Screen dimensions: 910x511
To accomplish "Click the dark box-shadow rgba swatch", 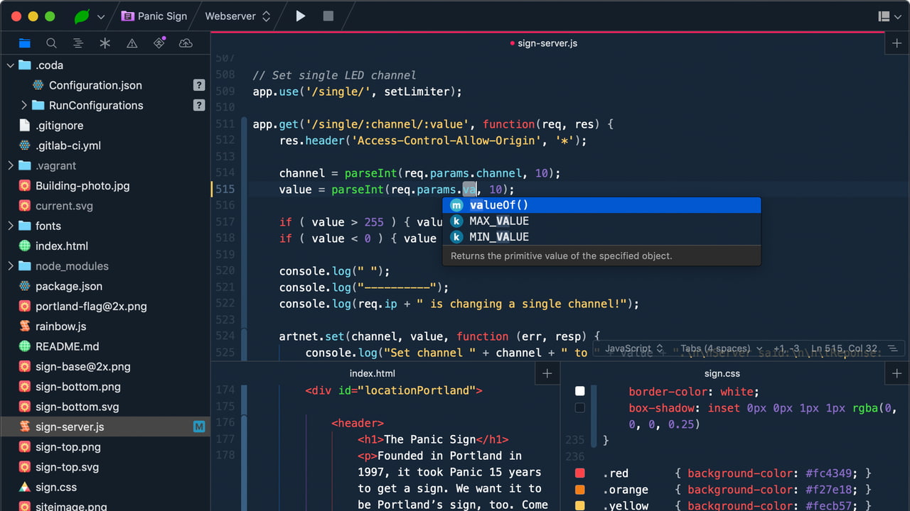I will pyautogui.click(x=579, y=407).
